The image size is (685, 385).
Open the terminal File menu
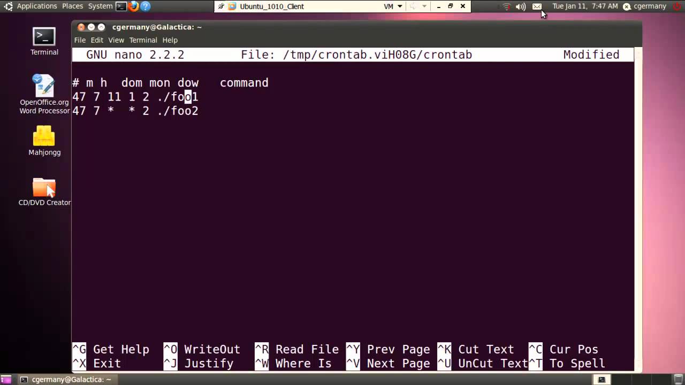pos(80,40)
